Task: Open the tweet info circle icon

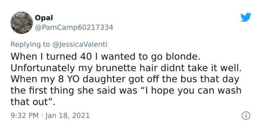Action: coord(246,116)
